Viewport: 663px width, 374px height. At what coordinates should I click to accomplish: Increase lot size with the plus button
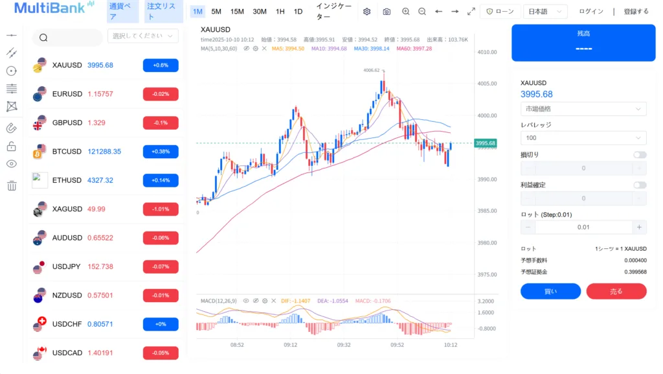tap(639, 227)
